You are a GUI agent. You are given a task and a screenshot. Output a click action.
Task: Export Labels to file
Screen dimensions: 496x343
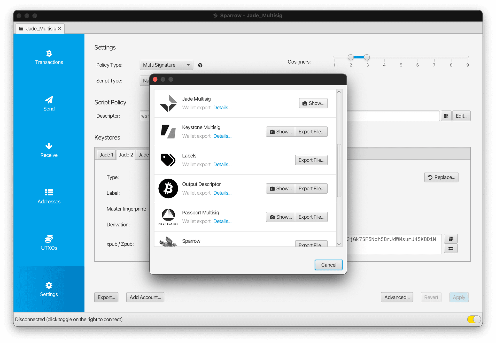coord(311,160)
